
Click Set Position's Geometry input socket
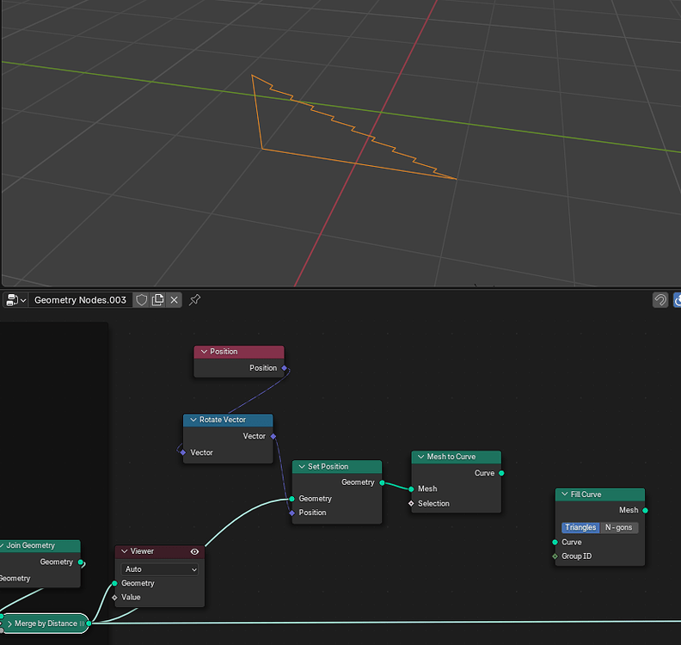(291, 499)
